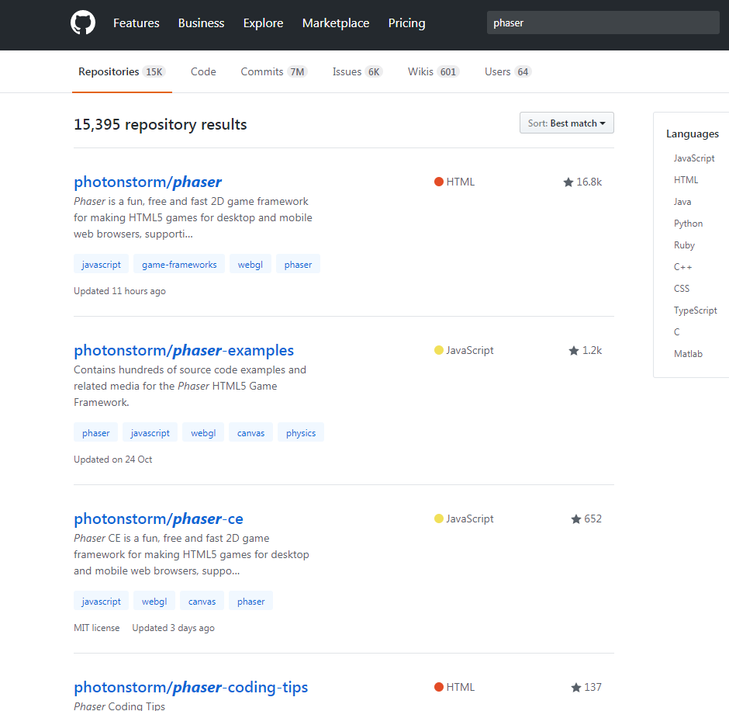Click 'Updated on 24 Oct' text
This screenshot has height=711, width=729.
[x=113, y=460]
